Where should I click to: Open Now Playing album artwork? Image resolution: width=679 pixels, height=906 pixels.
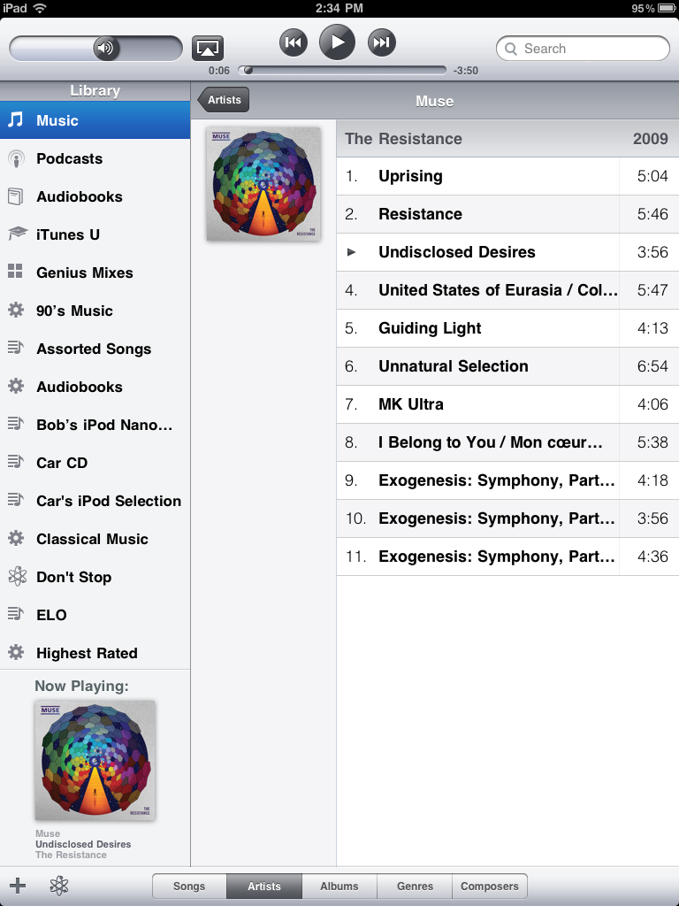(x=95, y=760)
